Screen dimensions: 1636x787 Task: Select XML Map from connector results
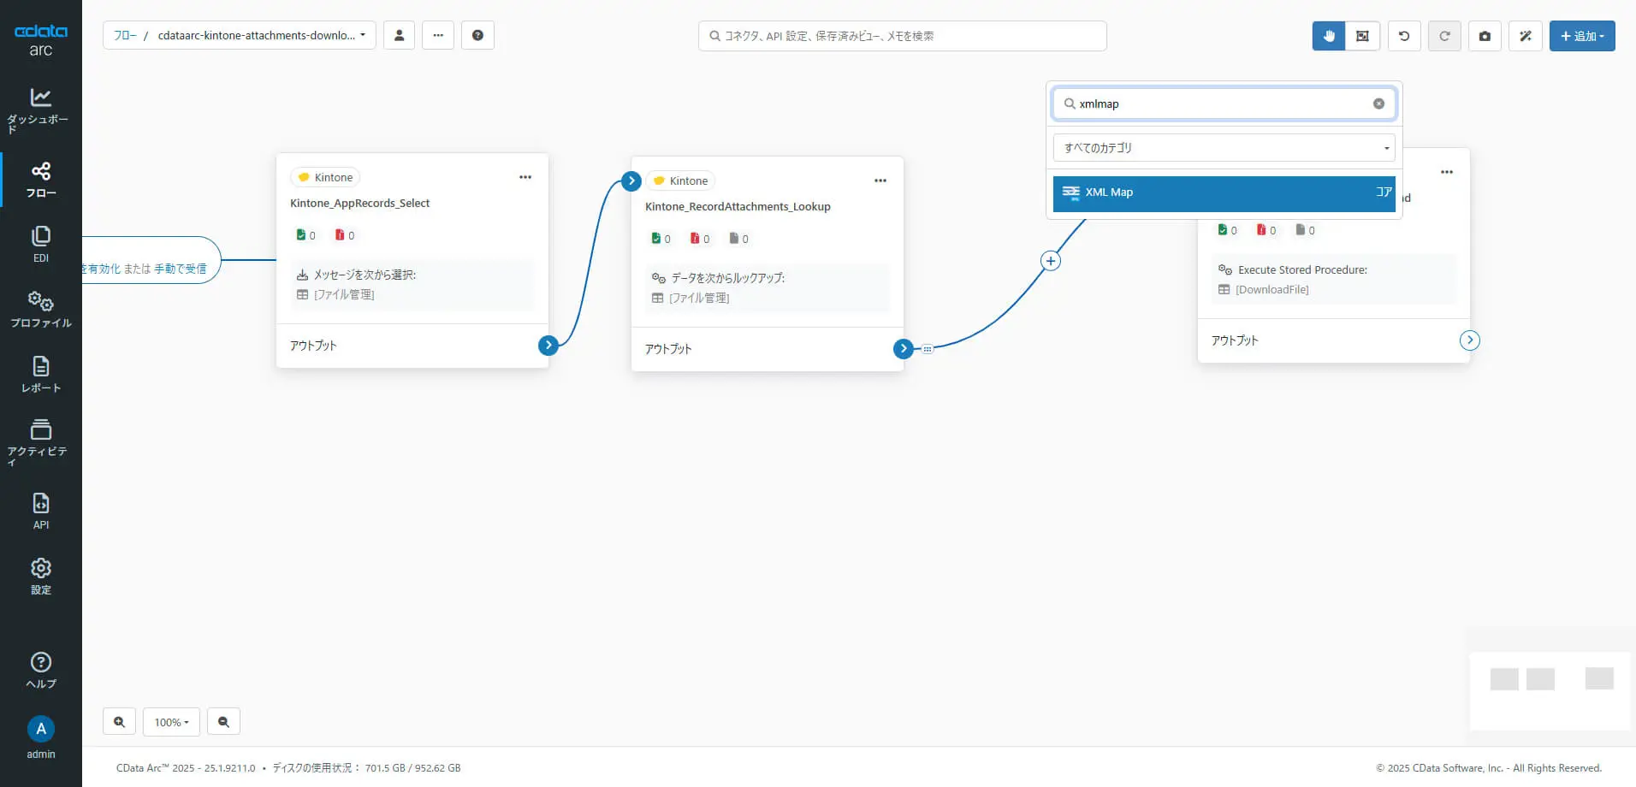coord(1224,192)
